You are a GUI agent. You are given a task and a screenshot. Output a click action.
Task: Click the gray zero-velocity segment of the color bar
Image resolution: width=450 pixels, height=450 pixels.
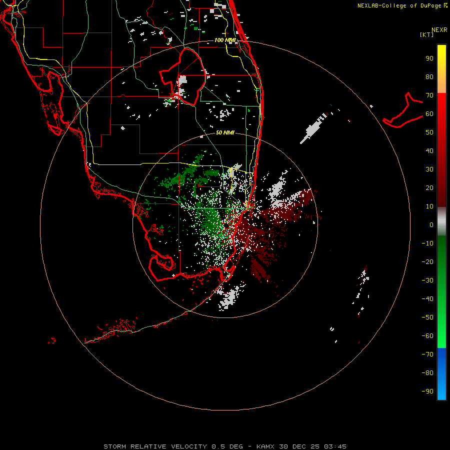click(x=441, y=221)
